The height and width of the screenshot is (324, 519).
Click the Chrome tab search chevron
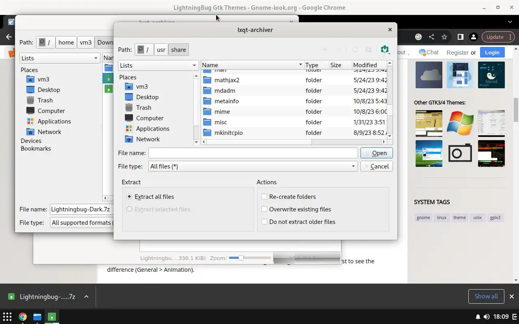pos(510,22)
